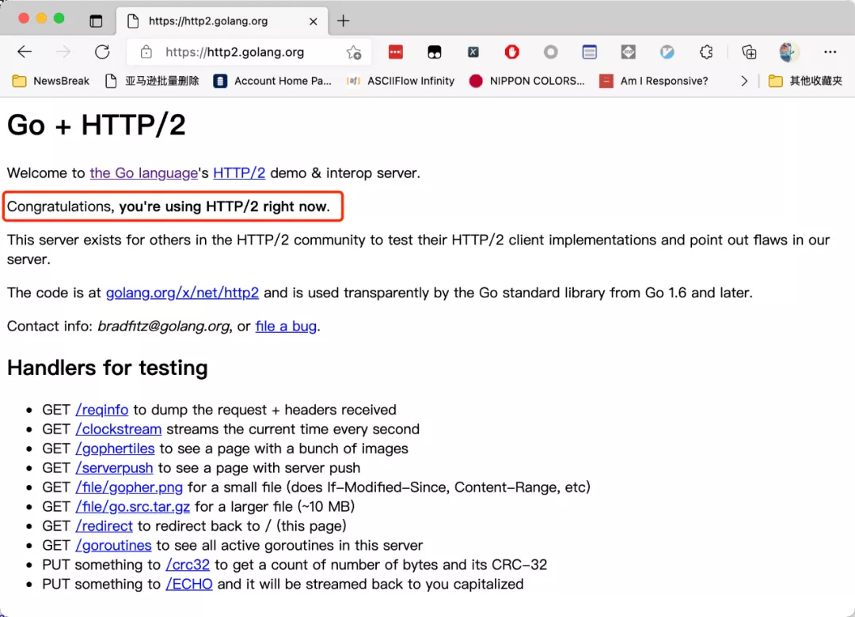Open the gray circle extension icon
855x617 pixels.
click(x=551, y=51)
